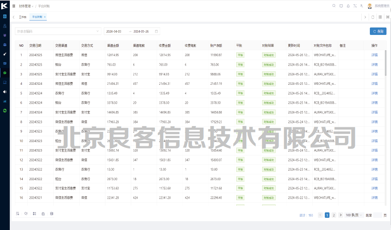Image resolution: width=391 pixels, height=230 pixels.
Task: Open the 100 条/页 page size dropdown
Action: point(353,215)
